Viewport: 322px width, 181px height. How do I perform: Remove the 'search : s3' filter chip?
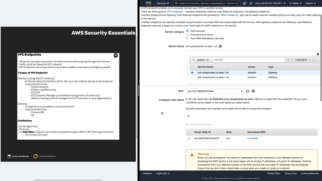(x=211, y=60)
